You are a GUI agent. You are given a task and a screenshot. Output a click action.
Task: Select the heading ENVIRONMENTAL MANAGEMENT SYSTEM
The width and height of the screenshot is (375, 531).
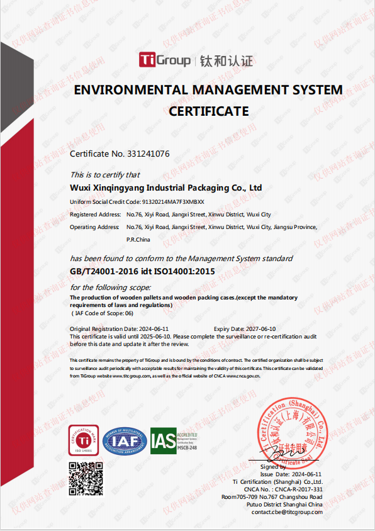208,90
